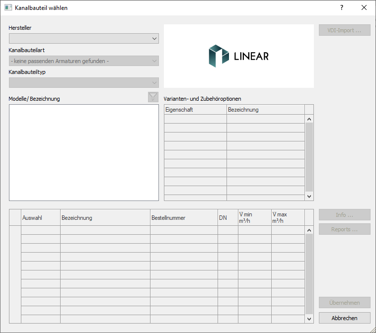Screen dimensions: 376x333
Task: Close the Kanalbauteil wählen dialog
Action: pyautogui.click(x=364, y=7)
